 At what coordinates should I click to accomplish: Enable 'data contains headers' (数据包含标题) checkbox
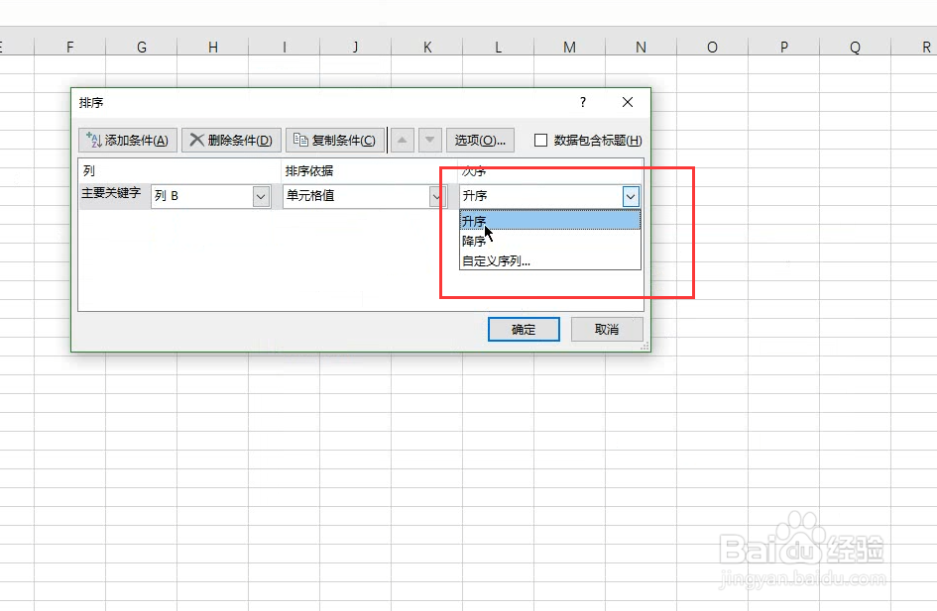click(x=540, y=141)
